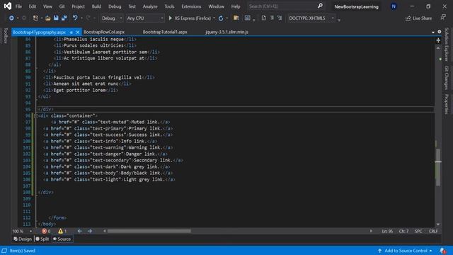Image resolution: width=453 pixels, height=255 pixels.
Task: Navigate backward with toolbar back button
Action: (x=11, y=18)
